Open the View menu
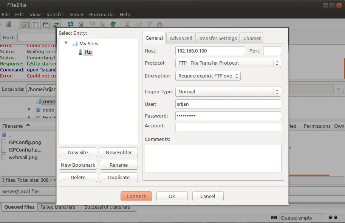345x223 pixels. coord(35,14)
